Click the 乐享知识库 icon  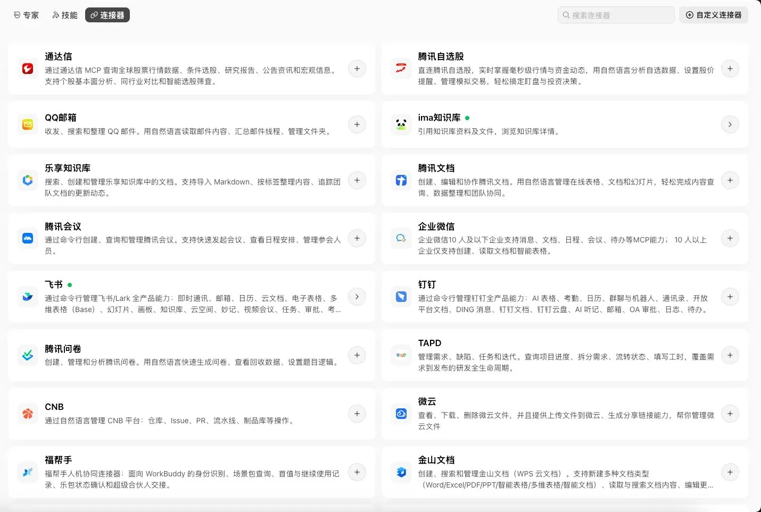[x=28, y=180]
